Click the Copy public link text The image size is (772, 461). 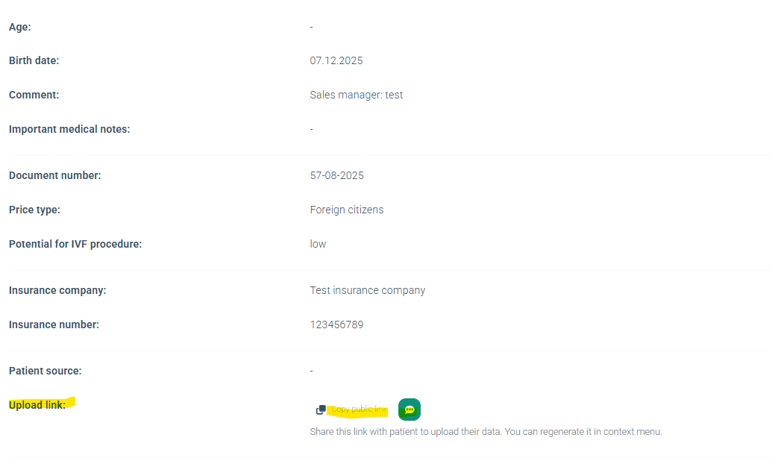click(359, 410)
